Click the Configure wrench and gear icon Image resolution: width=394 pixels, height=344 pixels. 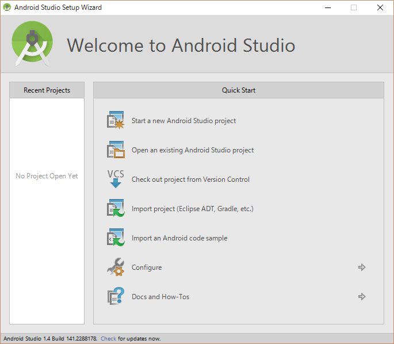click(116, 267)
